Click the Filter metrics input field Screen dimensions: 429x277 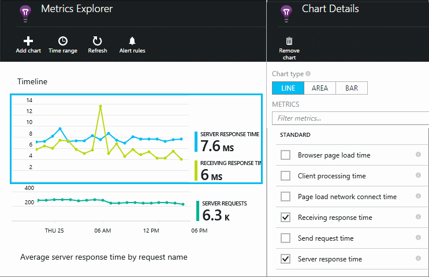pos(350,118)
